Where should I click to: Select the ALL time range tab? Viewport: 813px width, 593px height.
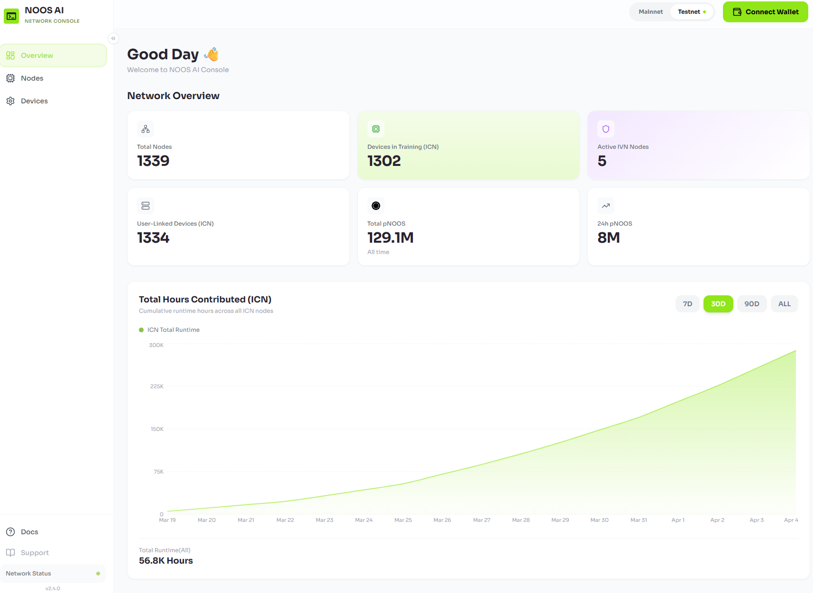[784, 304]
